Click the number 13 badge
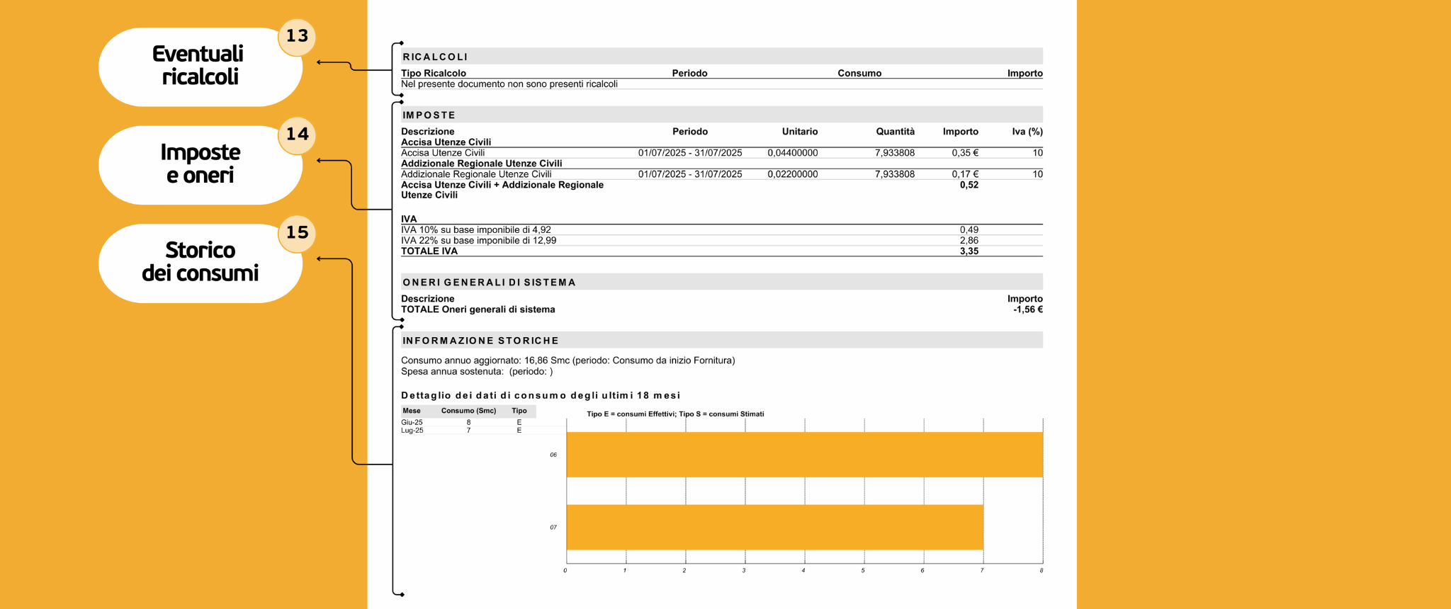Image resolution: width=1451 pixels, height=609 pixels. pyautogui.click(x=297, y=36)
